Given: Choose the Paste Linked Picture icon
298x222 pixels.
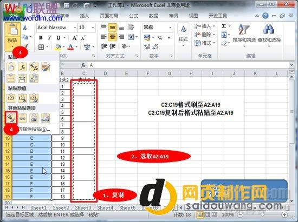Looking at the screenshot, I should coord(46,118).
